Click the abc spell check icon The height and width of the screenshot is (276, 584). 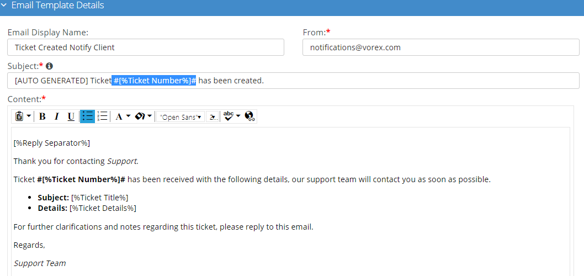pos(229,116)
